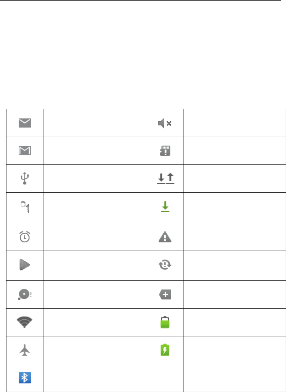The width and height of the screenshot is (286, 392).
Task: Click the disc with exclamation mark icon
Action: tap(24, 294)
